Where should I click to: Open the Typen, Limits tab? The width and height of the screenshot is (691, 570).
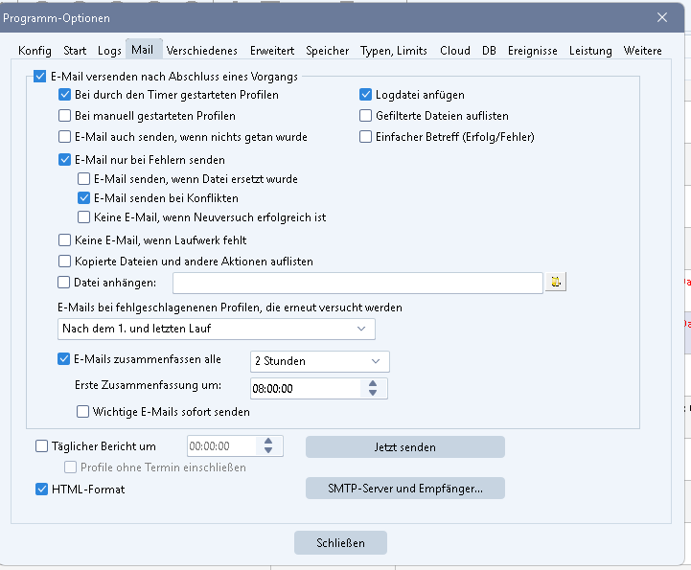coord(394,51)
